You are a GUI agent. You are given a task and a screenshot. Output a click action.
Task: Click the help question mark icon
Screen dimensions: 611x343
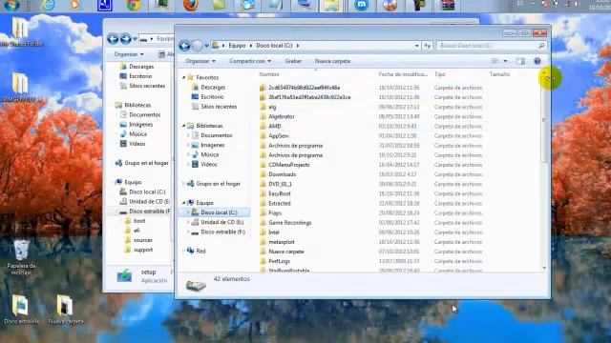[537, 61]
